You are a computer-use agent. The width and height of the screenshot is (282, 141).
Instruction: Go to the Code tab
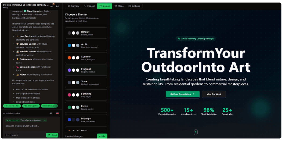coord(119,6)
